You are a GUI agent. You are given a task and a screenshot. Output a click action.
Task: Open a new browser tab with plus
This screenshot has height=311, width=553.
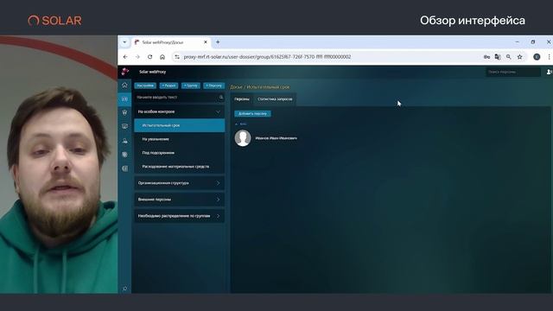click(x=218, y=42)
